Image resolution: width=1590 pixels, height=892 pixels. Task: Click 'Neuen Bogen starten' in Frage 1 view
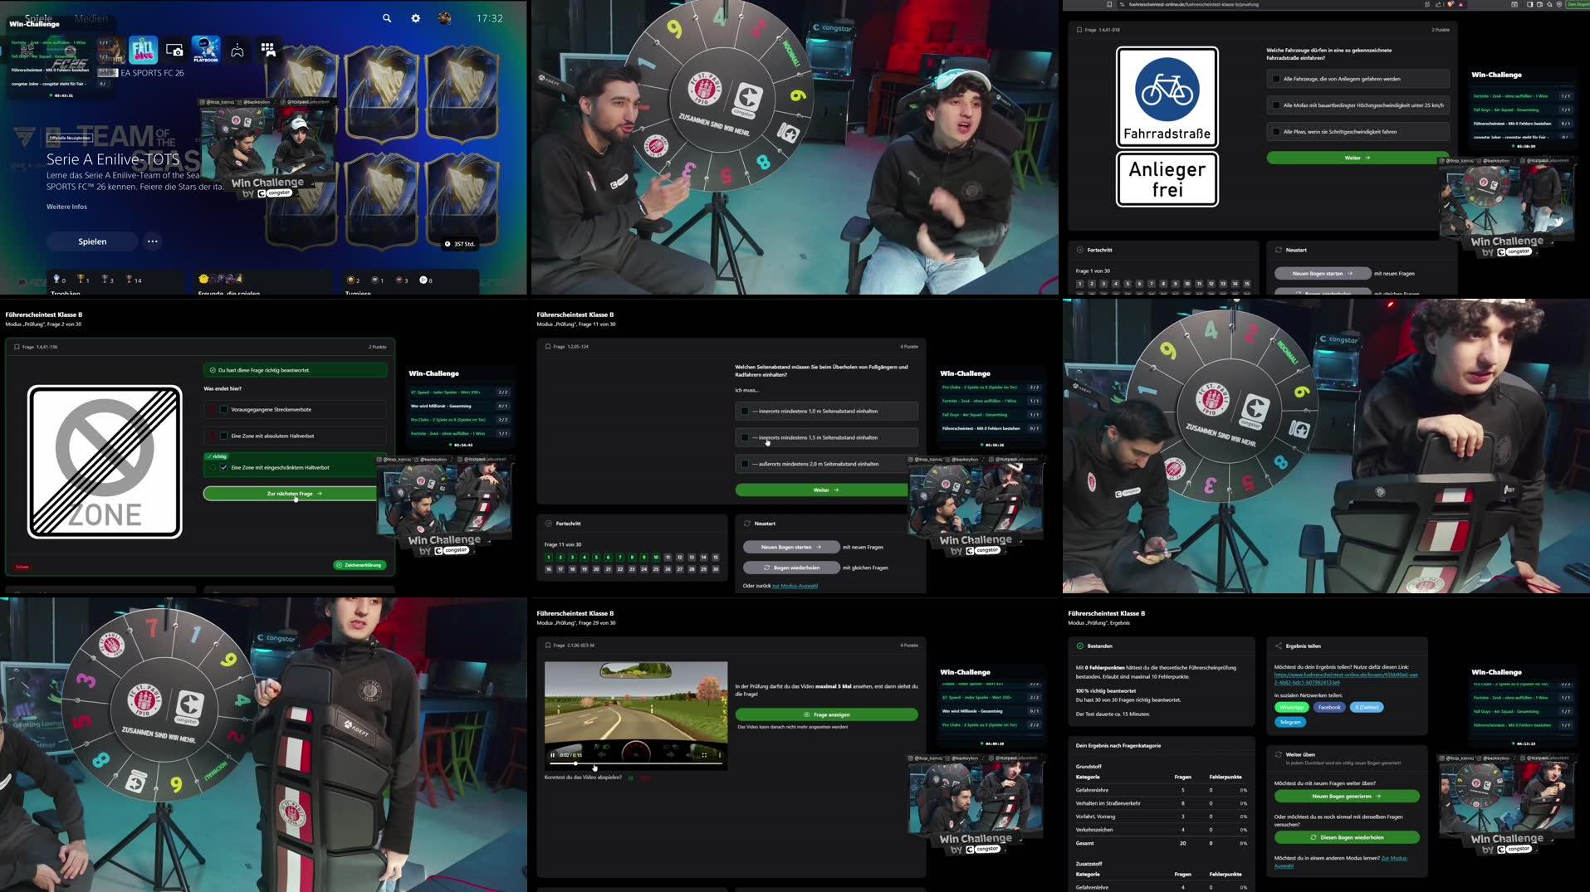pyautogui.click(x=1323, y=273)
